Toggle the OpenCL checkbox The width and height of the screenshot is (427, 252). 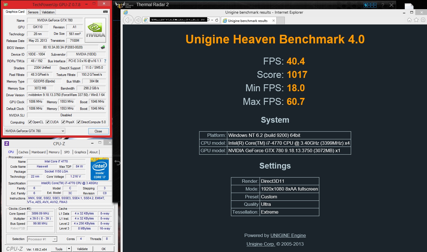coord(30,122)
